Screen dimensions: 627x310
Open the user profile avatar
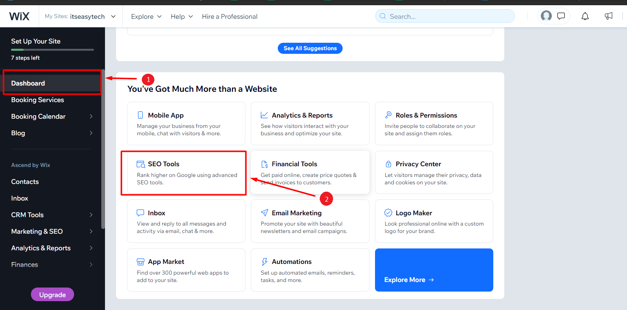(x=546, y=16)
